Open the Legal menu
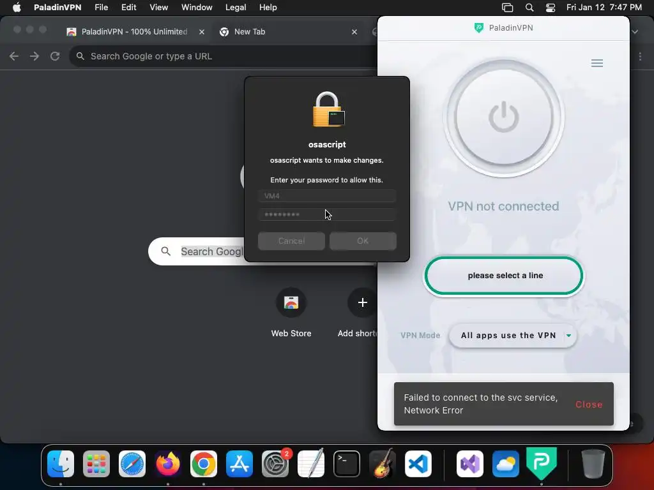The image size is (654, 490). [236, 8]
